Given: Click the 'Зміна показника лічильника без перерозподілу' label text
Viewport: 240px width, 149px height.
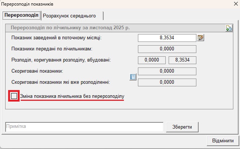Looking at the screenshot, I should [x=72, y=96].
